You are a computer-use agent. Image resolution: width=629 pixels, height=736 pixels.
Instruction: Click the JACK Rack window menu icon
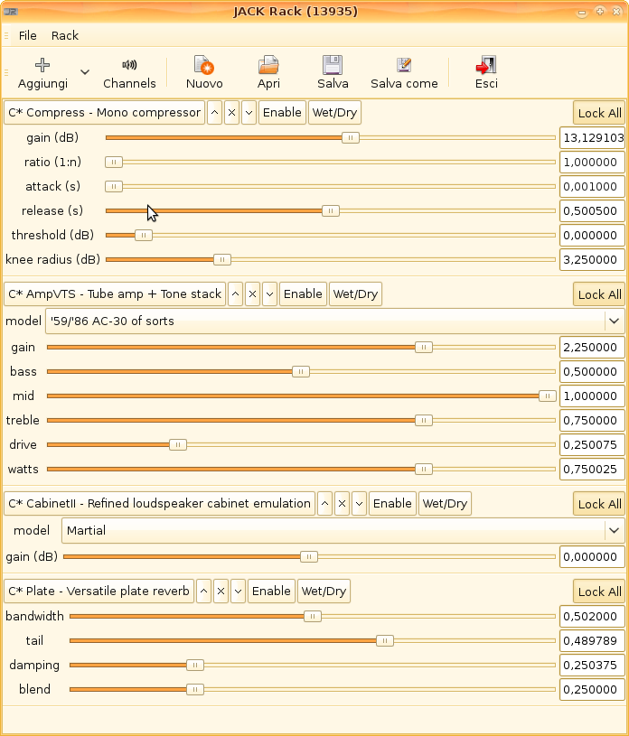point(10,11)
